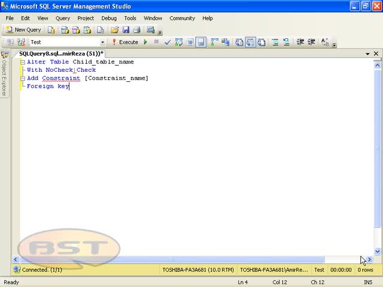383x287 pixels.
Task: Open the Object Explorer side panel
Action: click(4, 74)
